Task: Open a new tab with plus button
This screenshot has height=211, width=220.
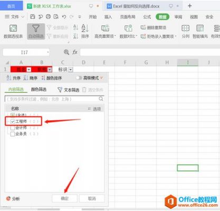Action: (x=189, y=6)
